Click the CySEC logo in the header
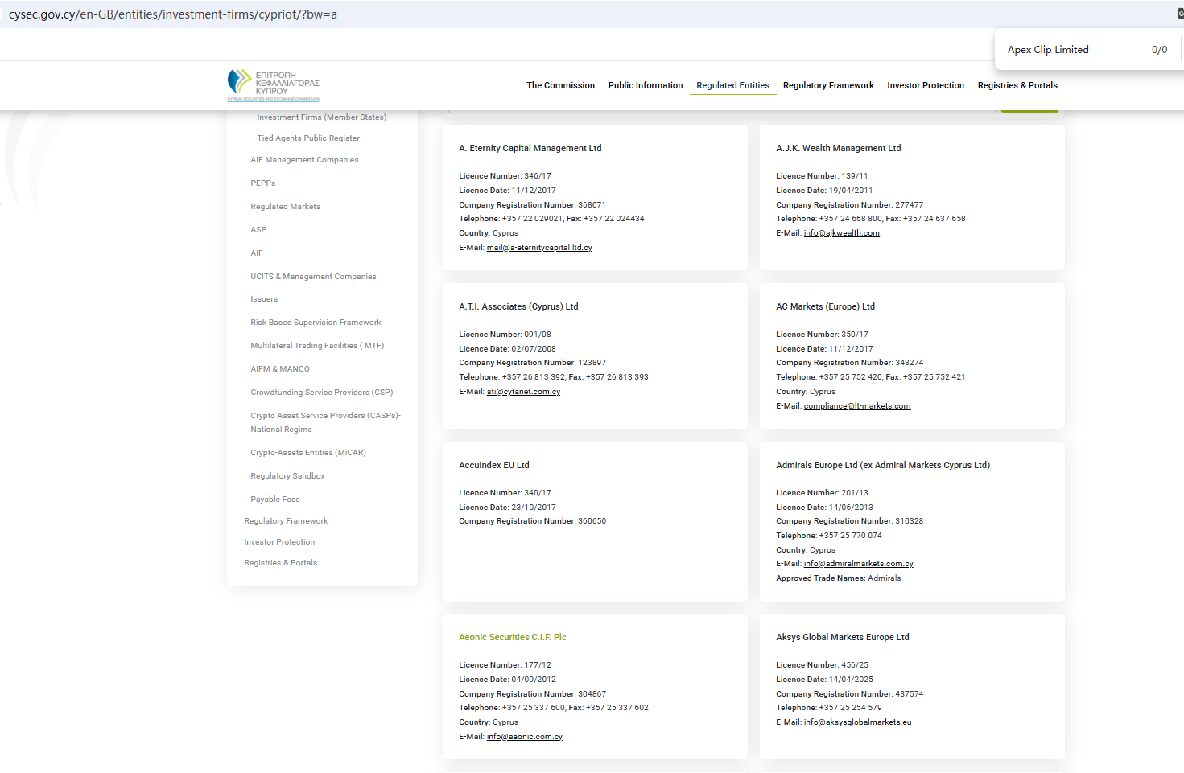The width and height of the screenshot is (1184, 773). pyautogui.click(x=274, y=85)
